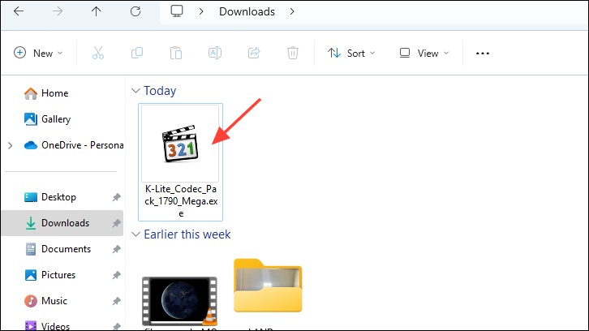Select the Today group header
This screenshot has width=589, height=331.
pos(160,91)
